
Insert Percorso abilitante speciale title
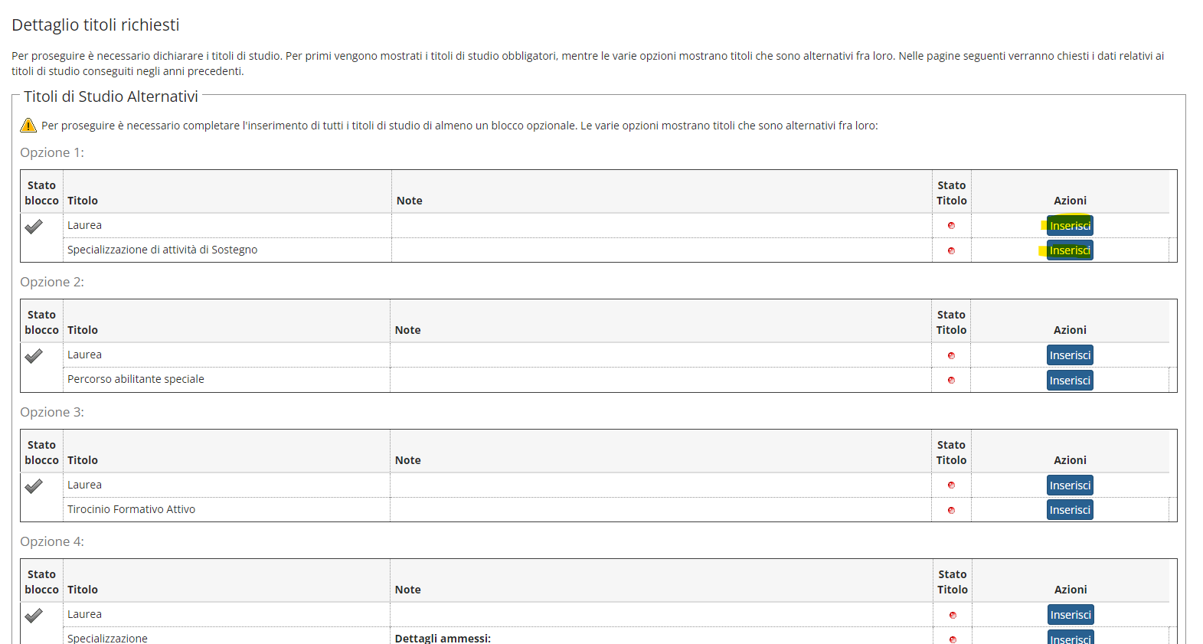click(1070, 381)
